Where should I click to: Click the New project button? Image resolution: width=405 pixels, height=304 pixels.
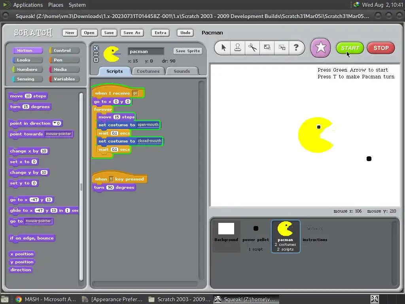point(70,32)
